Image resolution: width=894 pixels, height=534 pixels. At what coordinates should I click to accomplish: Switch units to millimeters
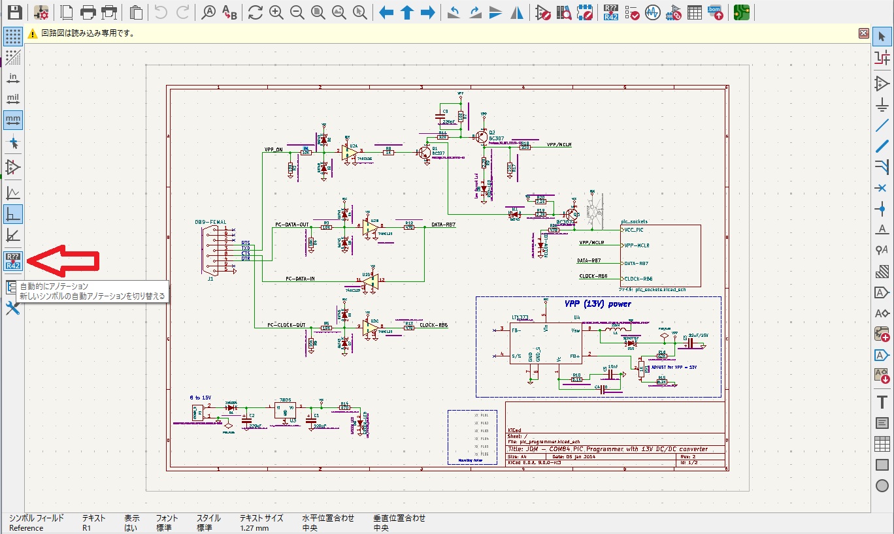tap(12, 119)
